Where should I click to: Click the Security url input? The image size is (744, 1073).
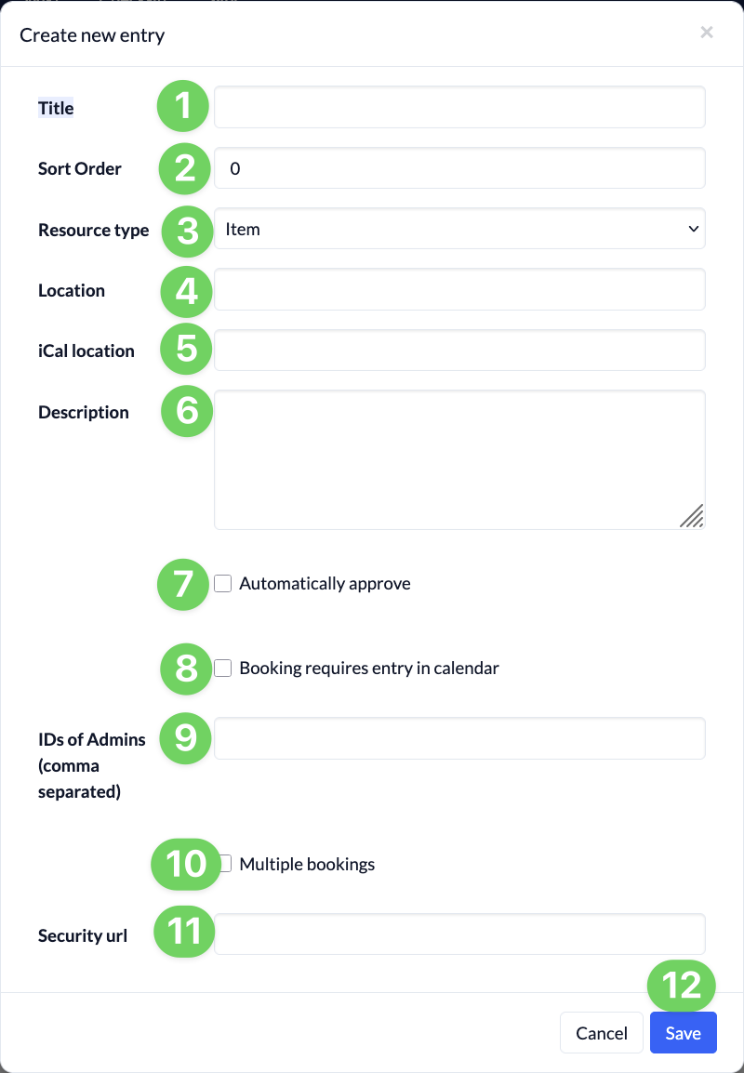point(459,934)
